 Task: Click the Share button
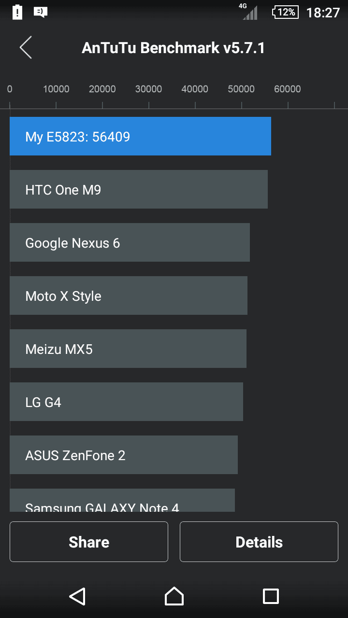tap(89, 542)
